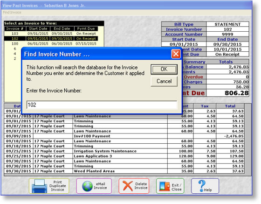Click the printer icon on Print Duplicate Invoice
Viewport: 261px width, 204px height.
40,186
